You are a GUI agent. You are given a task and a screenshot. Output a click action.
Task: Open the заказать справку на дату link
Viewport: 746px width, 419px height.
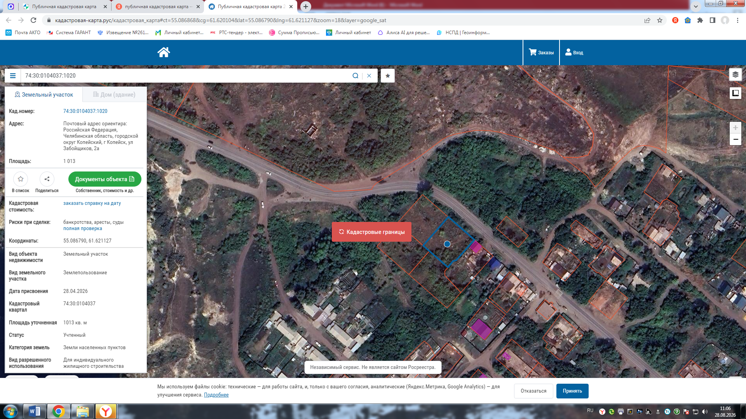point(92,203)
